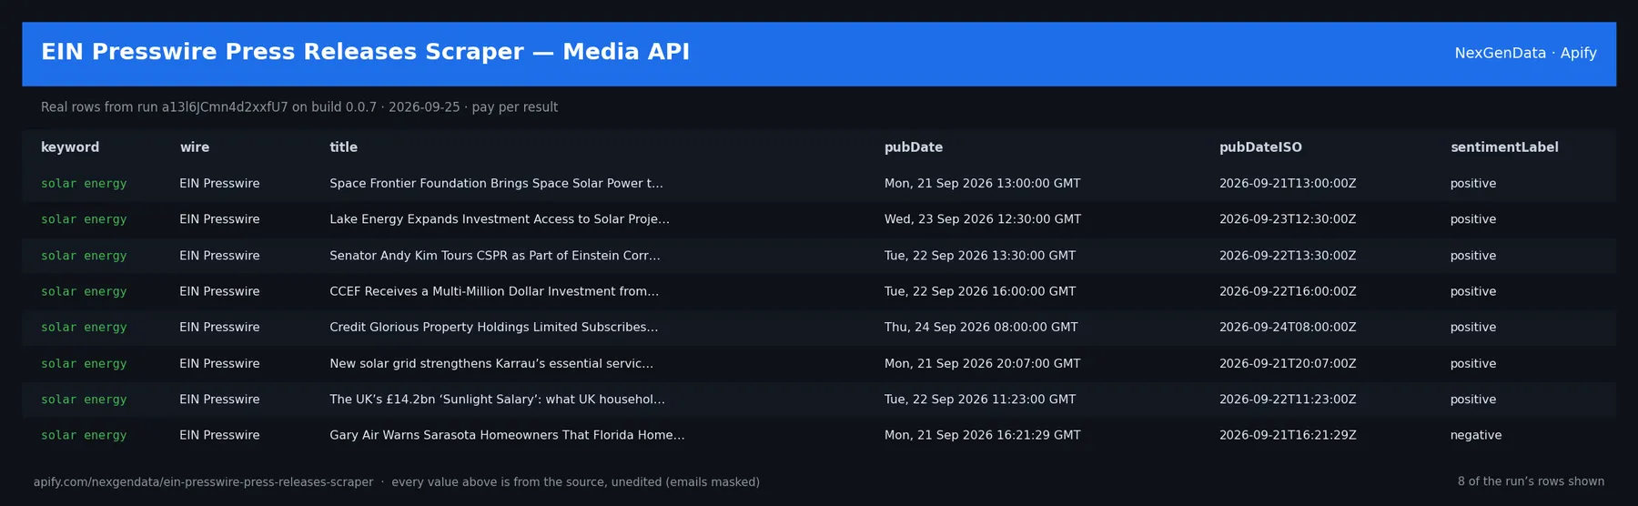
Task: Click the 'pubDateISO' column header
Action: (x=1259, y=147)
